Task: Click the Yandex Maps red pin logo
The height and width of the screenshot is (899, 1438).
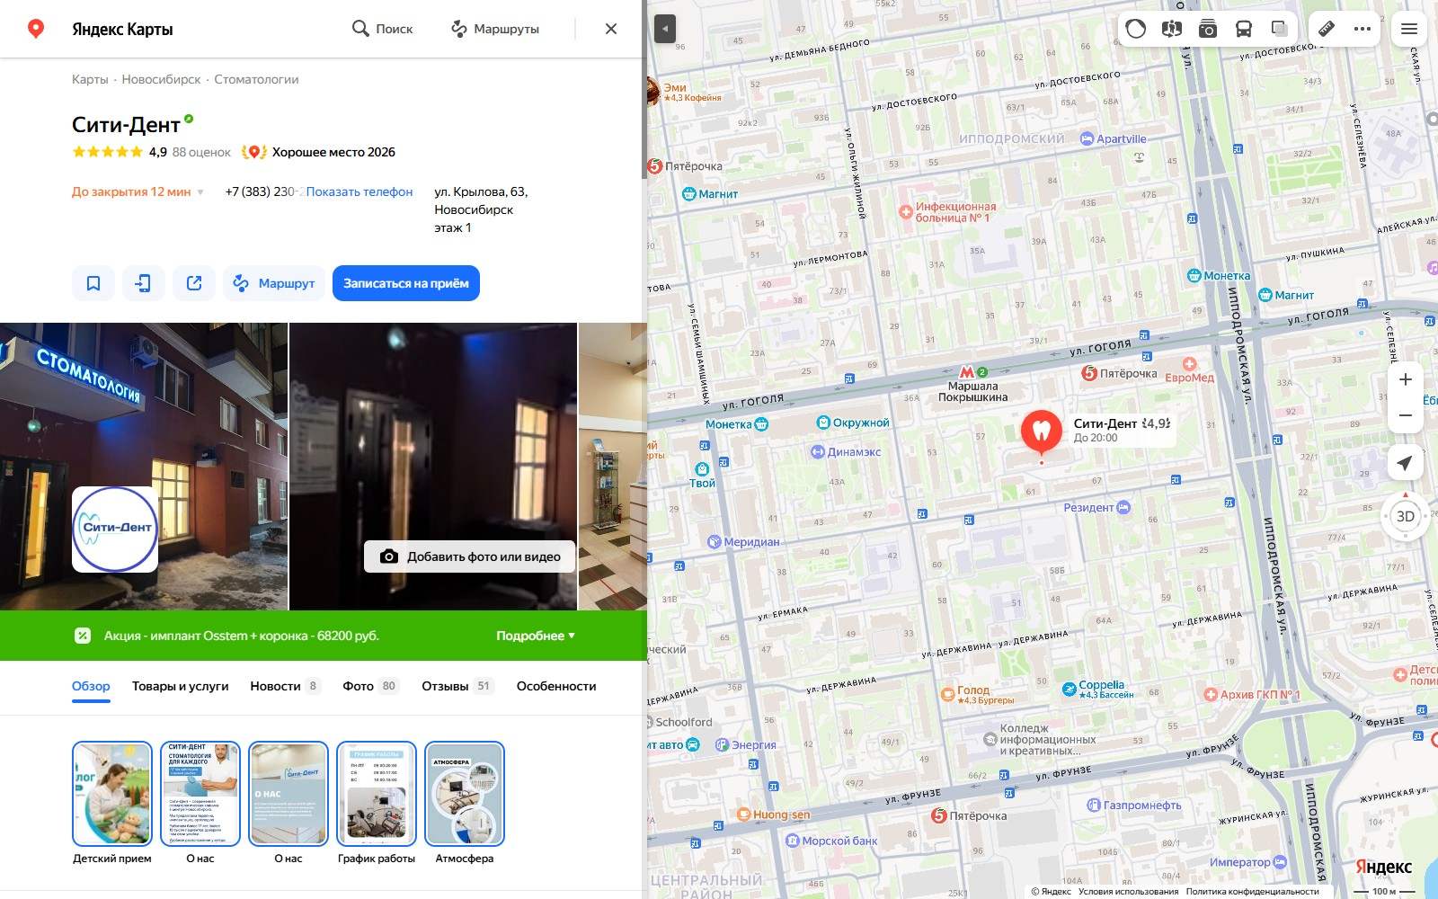Action: click(36, 29)
